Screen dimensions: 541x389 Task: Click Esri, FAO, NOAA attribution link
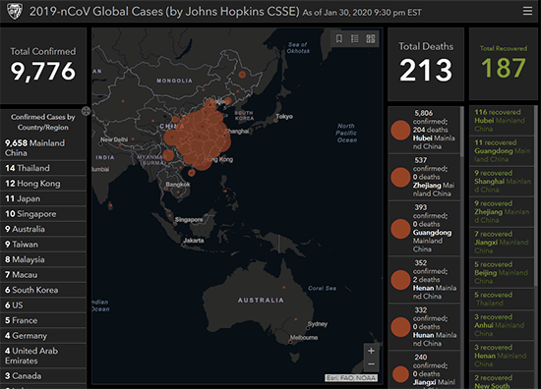click(x=351, y=378)
